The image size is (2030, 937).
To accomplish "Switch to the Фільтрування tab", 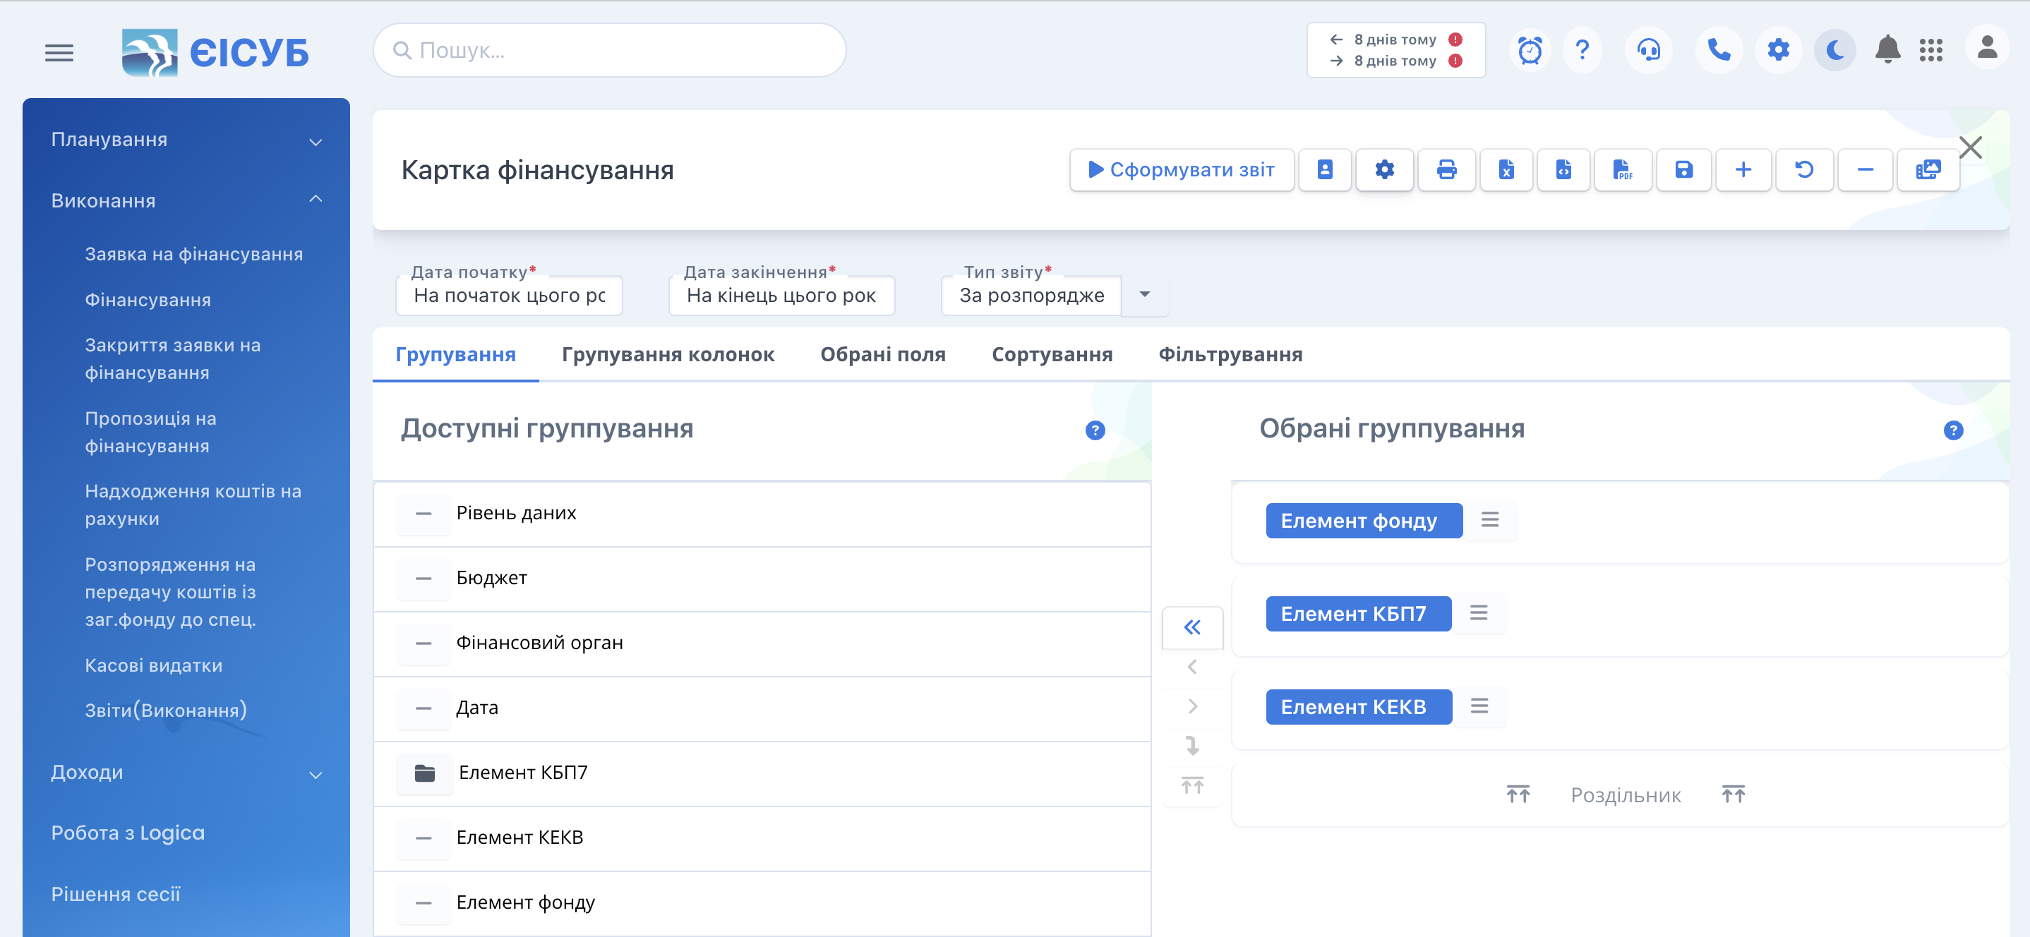I will [x=1230, y=355].
